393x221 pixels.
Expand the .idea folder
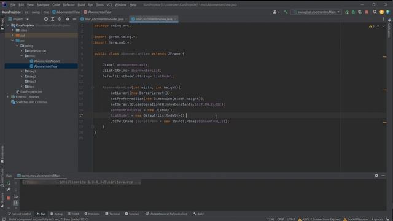(12, 30)
